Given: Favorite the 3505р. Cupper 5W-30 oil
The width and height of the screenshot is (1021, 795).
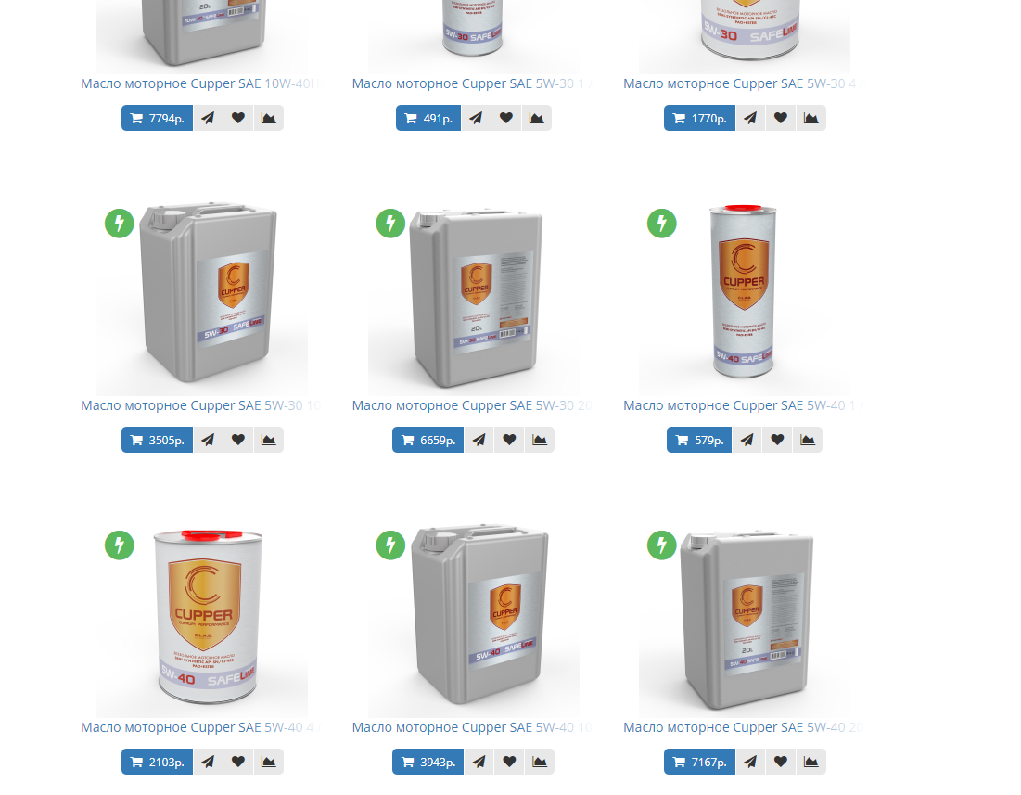Looking at the screenshot, I should pyautogui.click(x=238, y=440).
